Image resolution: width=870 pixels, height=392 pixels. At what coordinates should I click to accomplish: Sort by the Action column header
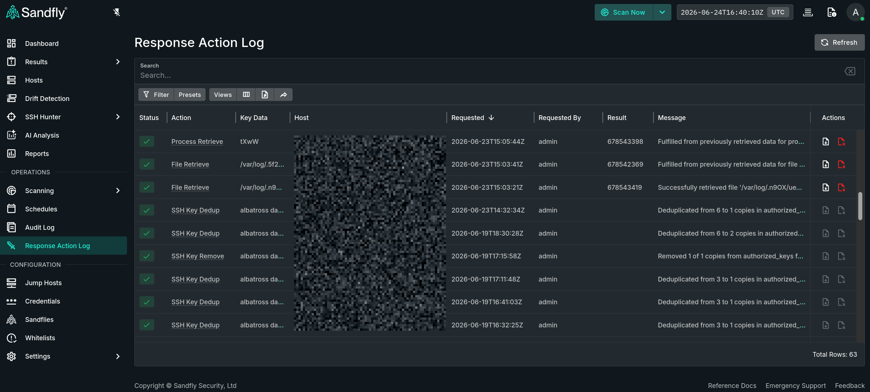pyautogui.click(x=181, y=118)
